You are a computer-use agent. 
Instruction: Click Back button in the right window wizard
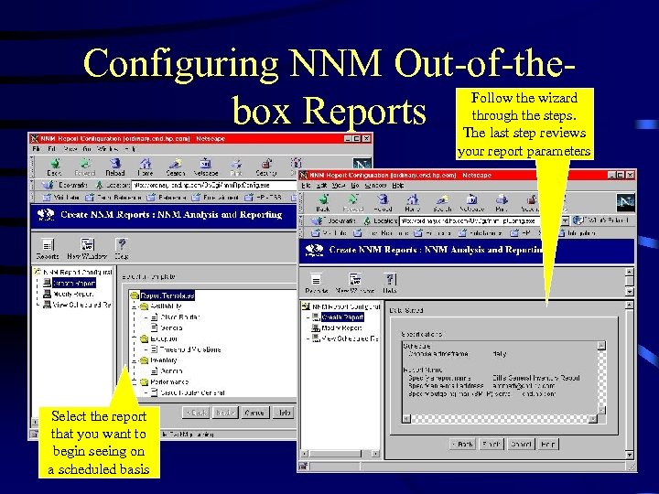[462, 444]
